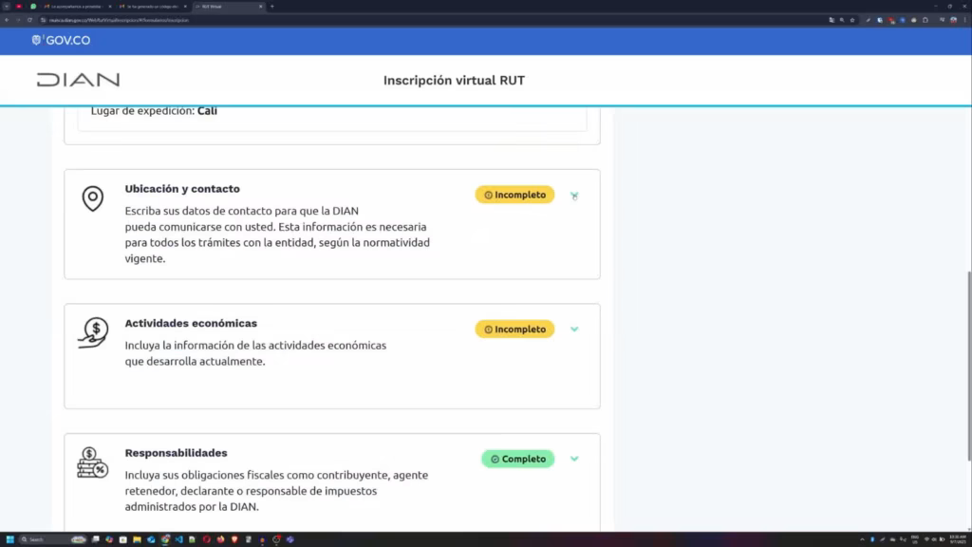
Task: Close the RUT Virtual tab
Action: point(260,7)
